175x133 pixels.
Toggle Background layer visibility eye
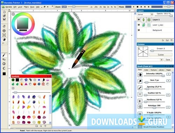pos(139,30)
